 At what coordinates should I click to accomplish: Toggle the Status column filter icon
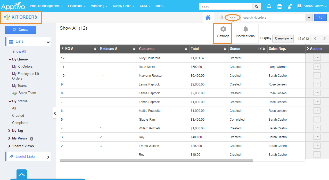[260, 49]
